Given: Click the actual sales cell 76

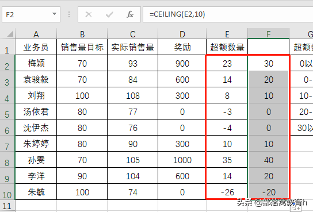Looking at the screenshot, I should 132,128.
